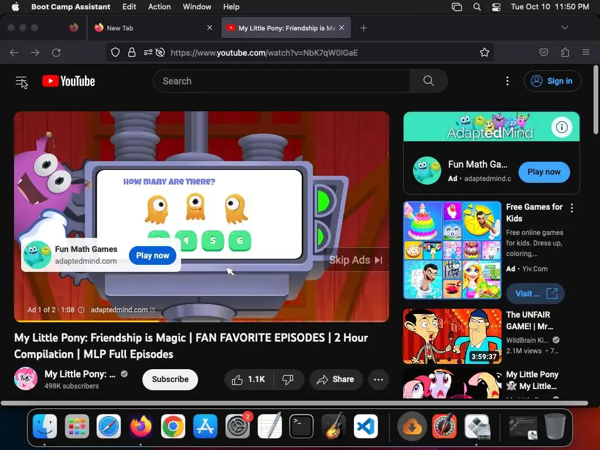The width and height of the screenshot is (600, 450).
Task: Click the horizontal scrollbar at the window bottom
Action: click(x=294, y=403)
